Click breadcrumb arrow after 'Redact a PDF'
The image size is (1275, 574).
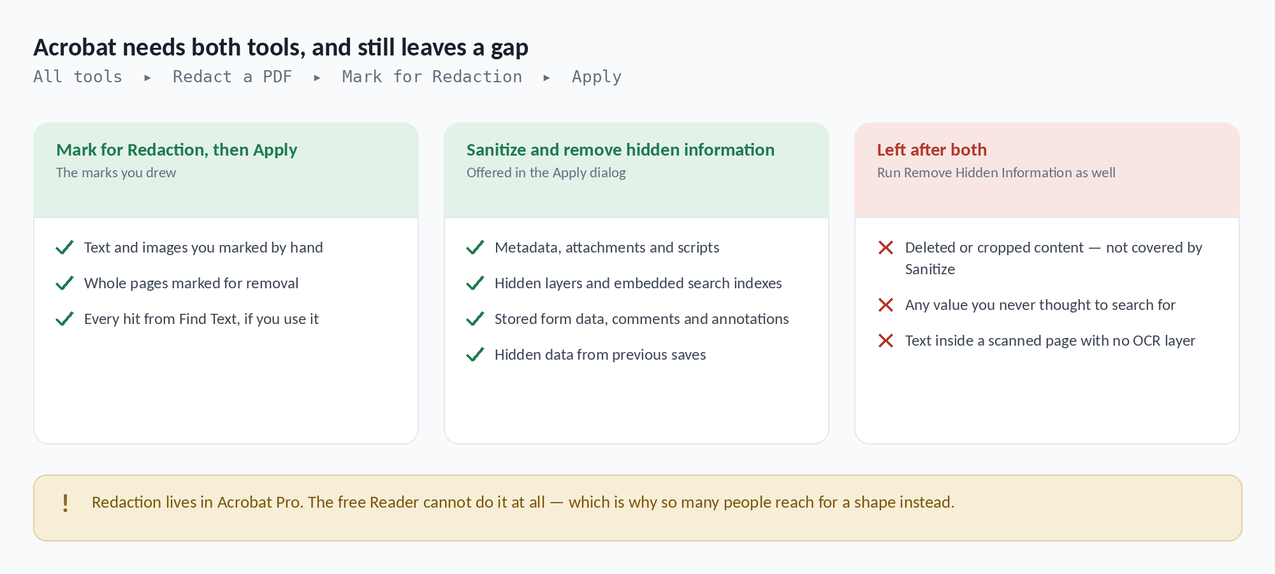coord(317,78)
